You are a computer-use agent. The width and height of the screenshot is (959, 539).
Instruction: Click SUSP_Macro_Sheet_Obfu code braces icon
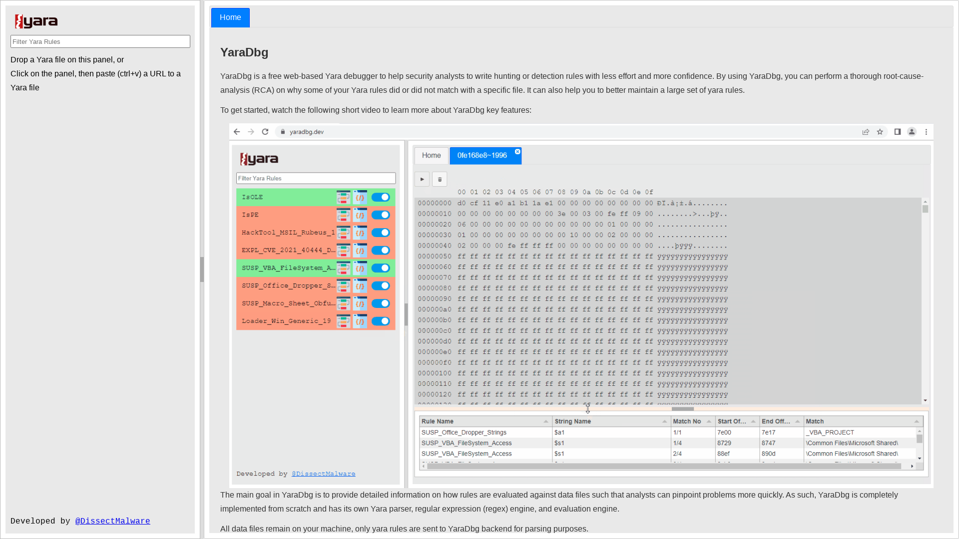coord(360,304)
